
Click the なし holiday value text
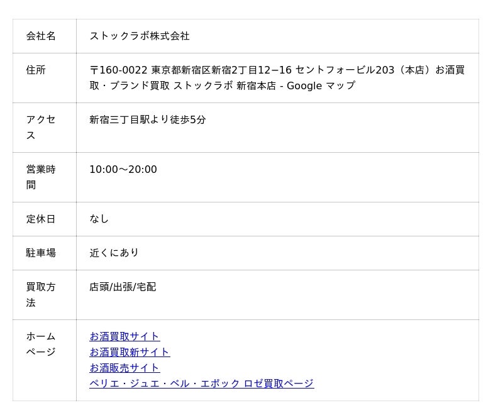click(99, 219)
